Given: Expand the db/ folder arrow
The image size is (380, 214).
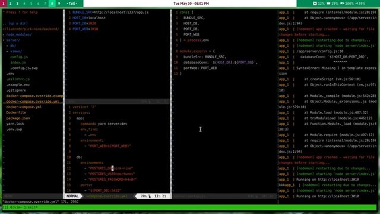Looking at the screenshot, I should pyautogui.click(x=7, y=46).
